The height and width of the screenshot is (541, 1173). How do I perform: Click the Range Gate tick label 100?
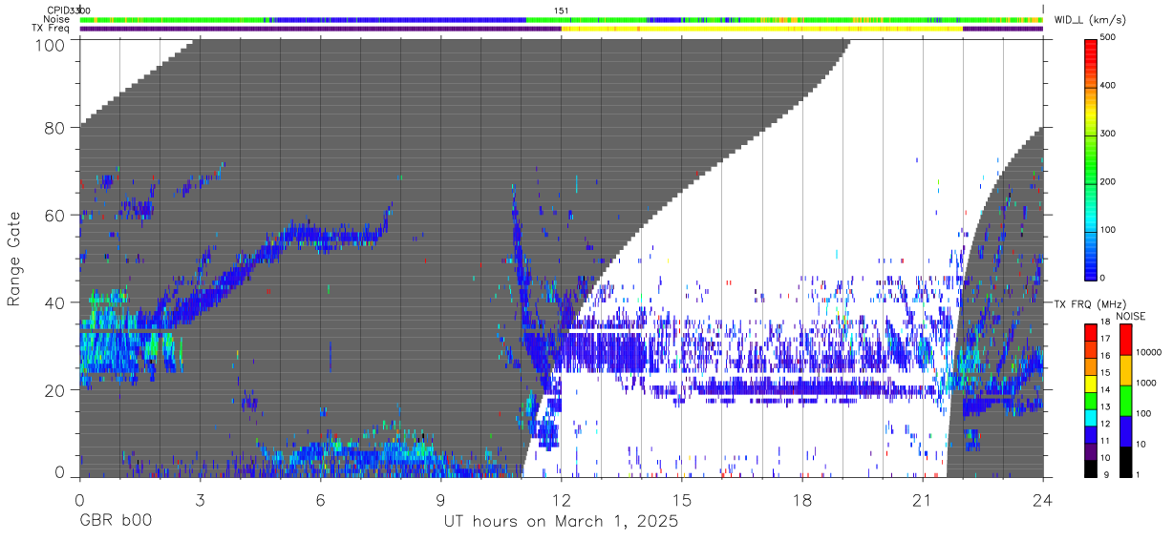point(51,44)
